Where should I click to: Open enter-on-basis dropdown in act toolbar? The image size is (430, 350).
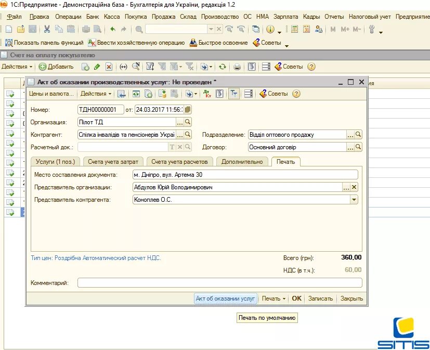point(191,94)
